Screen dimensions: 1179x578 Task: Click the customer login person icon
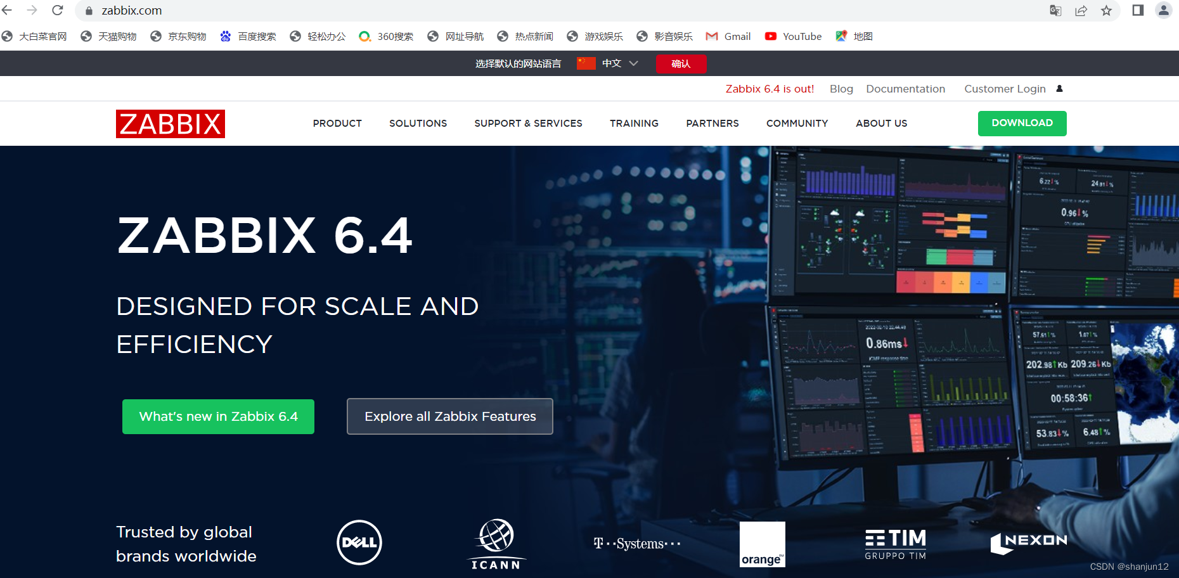coord(1059,89)
